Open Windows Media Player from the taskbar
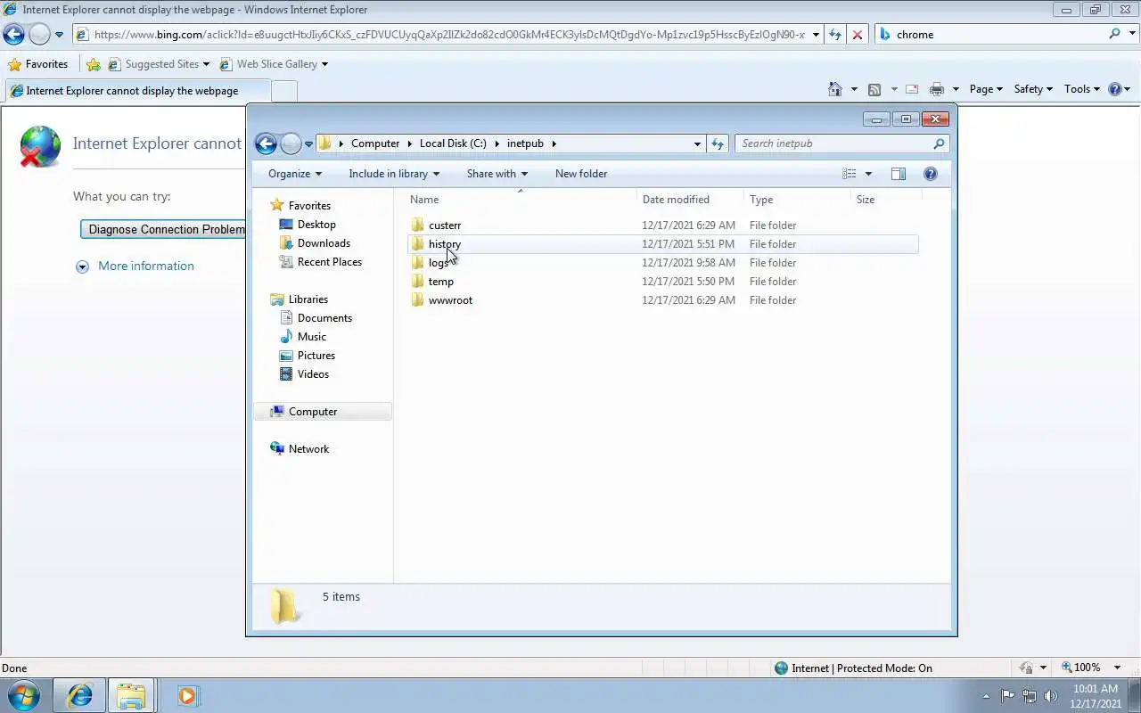 (x=187, y=695)
